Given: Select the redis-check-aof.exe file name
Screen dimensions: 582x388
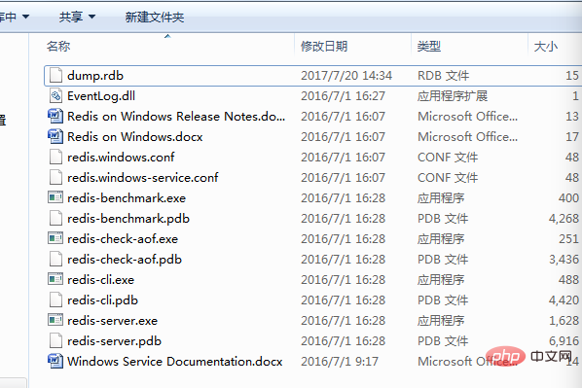Looking at the screenshot, I should [x=123, y=239].
